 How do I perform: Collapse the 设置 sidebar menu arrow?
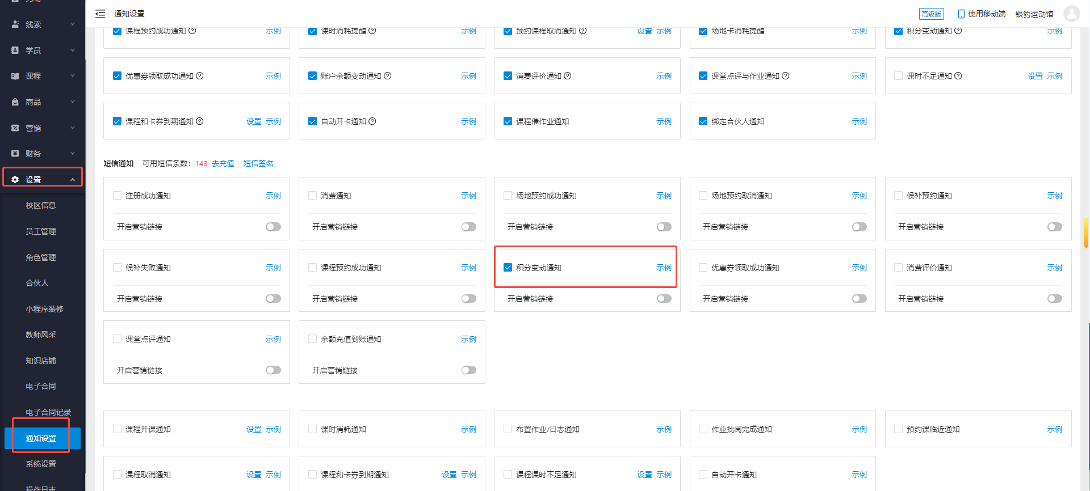[73, 180]
